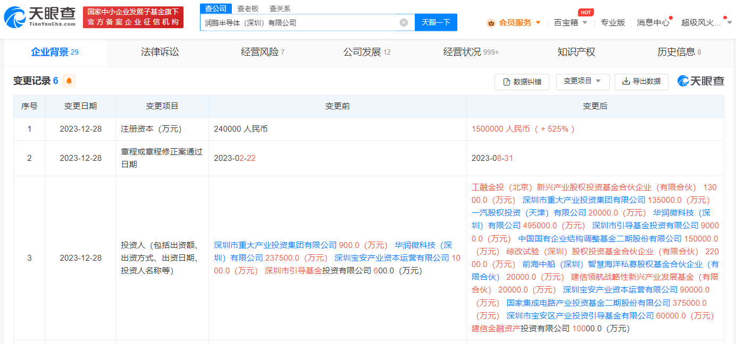
Task: Click the 变更前 column header
Action: click(337, 106)
